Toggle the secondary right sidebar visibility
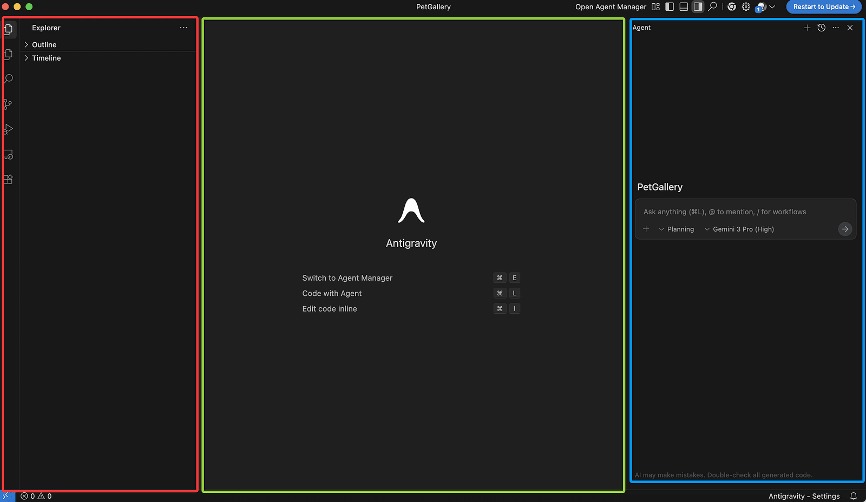This screenshot has width=866, height=502. point(698,7)
